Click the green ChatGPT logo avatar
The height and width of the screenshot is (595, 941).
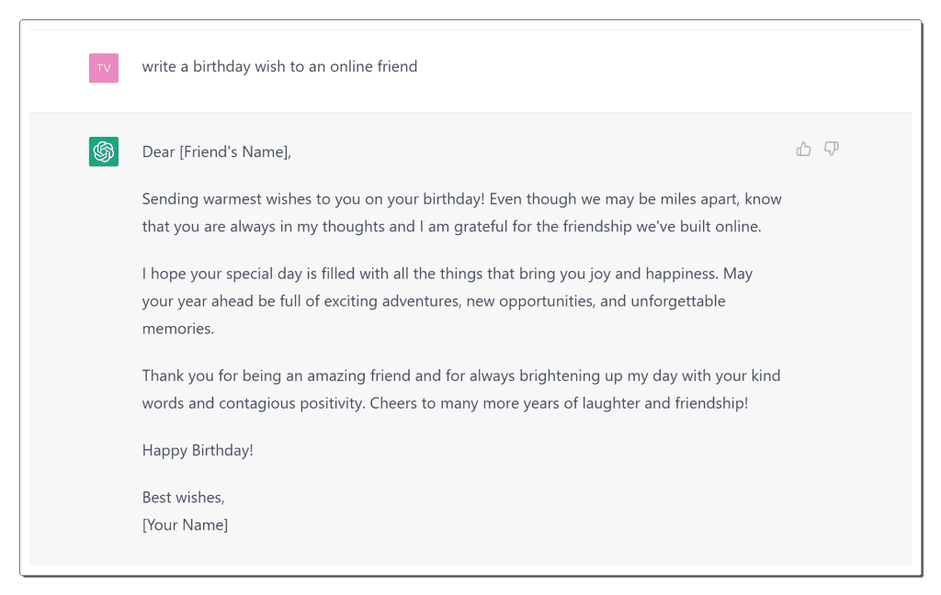coord(104,152)
